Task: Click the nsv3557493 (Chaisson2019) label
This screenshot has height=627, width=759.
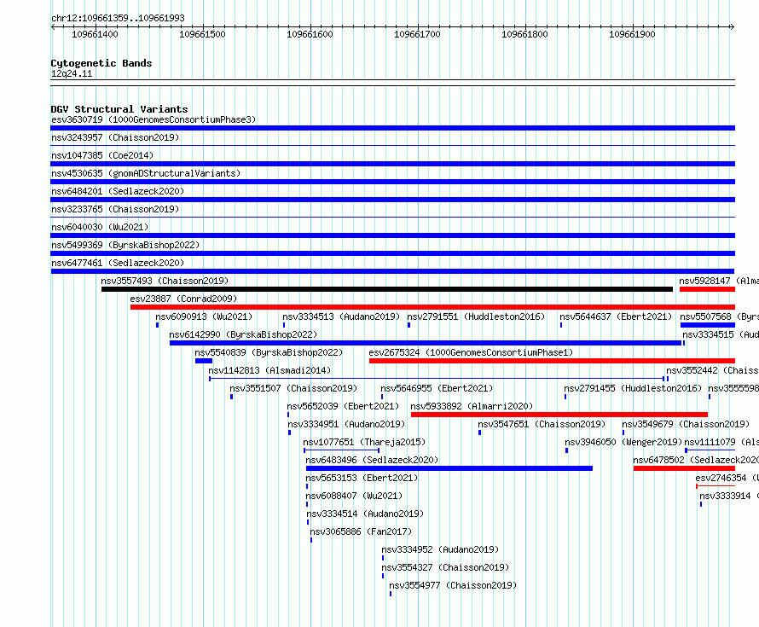Action: [165, 281]
